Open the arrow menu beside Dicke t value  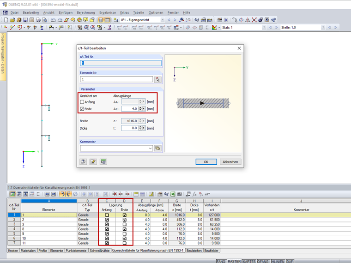[144, 128]
